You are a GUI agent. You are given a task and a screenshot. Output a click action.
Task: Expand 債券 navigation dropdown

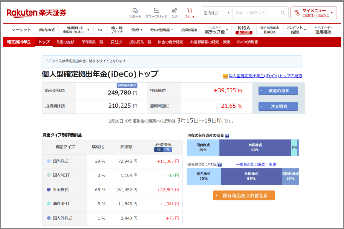click(x=137, y=30)
